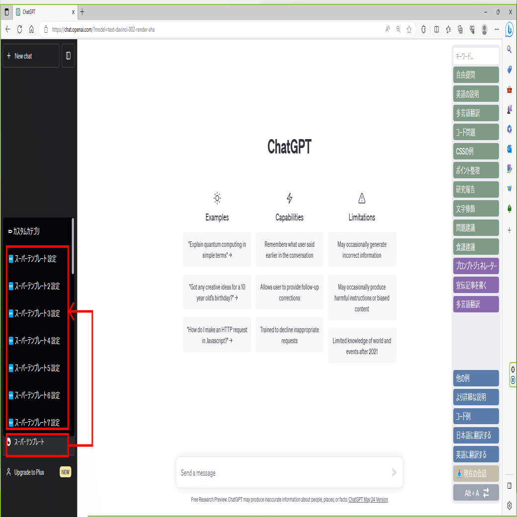Open the browser ellipsis settings menu

coord(496,29)
